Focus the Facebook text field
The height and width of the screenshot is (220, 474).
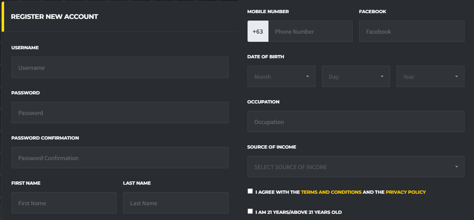pyautogui.click(x=411, y=32)
